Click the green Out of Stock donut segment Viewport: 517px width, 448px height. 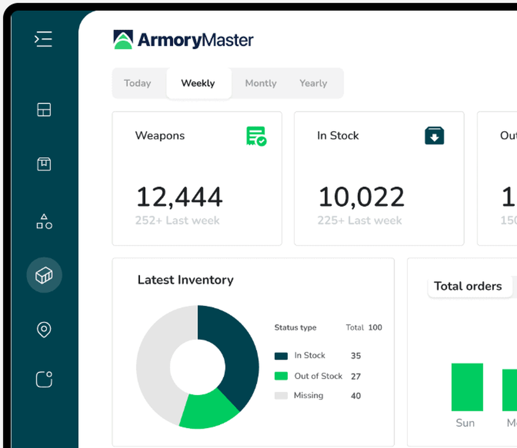tap(209, 410)
